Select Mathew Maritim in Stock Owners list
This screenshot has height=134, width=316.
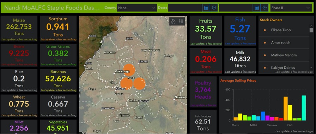coord(284,55)
